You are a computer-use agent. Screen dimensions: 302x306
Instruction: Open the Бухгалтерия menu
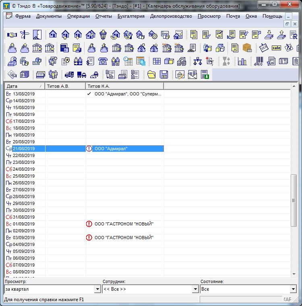(x=131, y=16)
